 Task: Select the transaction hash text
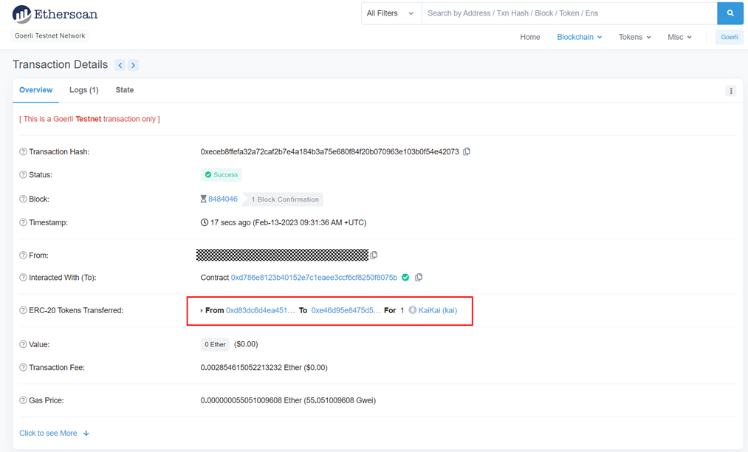click(329, 152)
